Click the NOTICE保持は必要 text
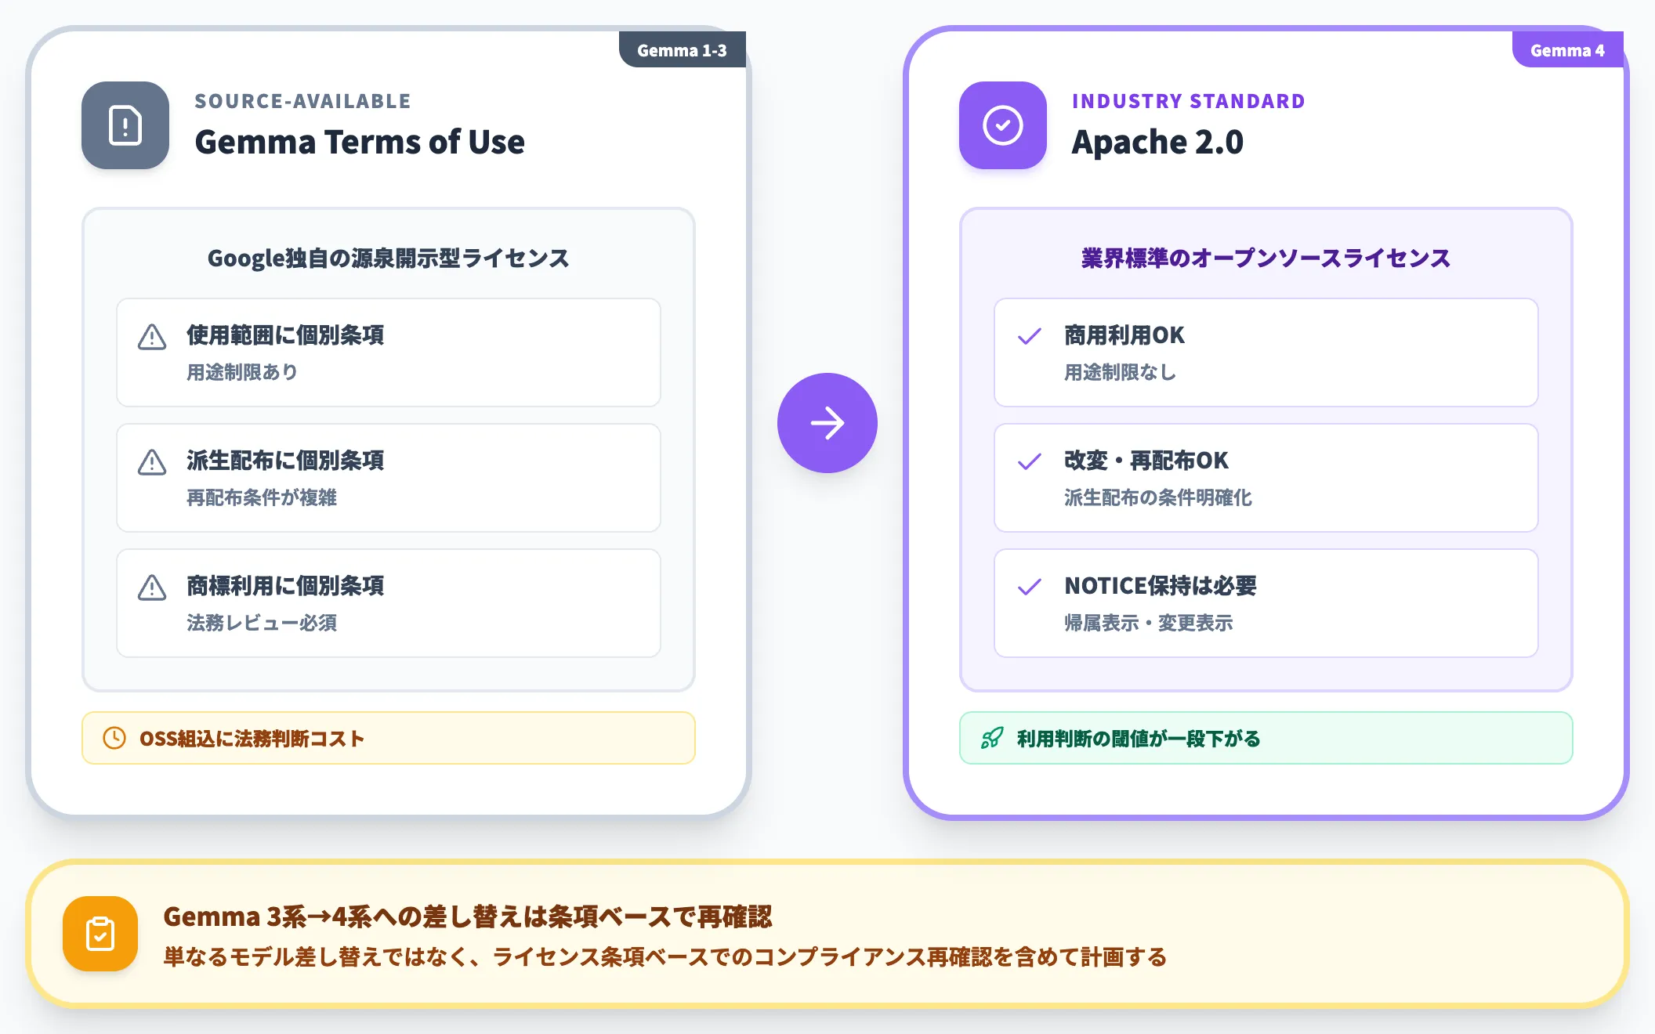 pyautogui.click(x=1161, y=586)
